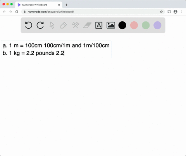Image resolution: width=186 pixels, height=156 pixels.
Task: Set drawing color to green
Action: pos(146,25)
